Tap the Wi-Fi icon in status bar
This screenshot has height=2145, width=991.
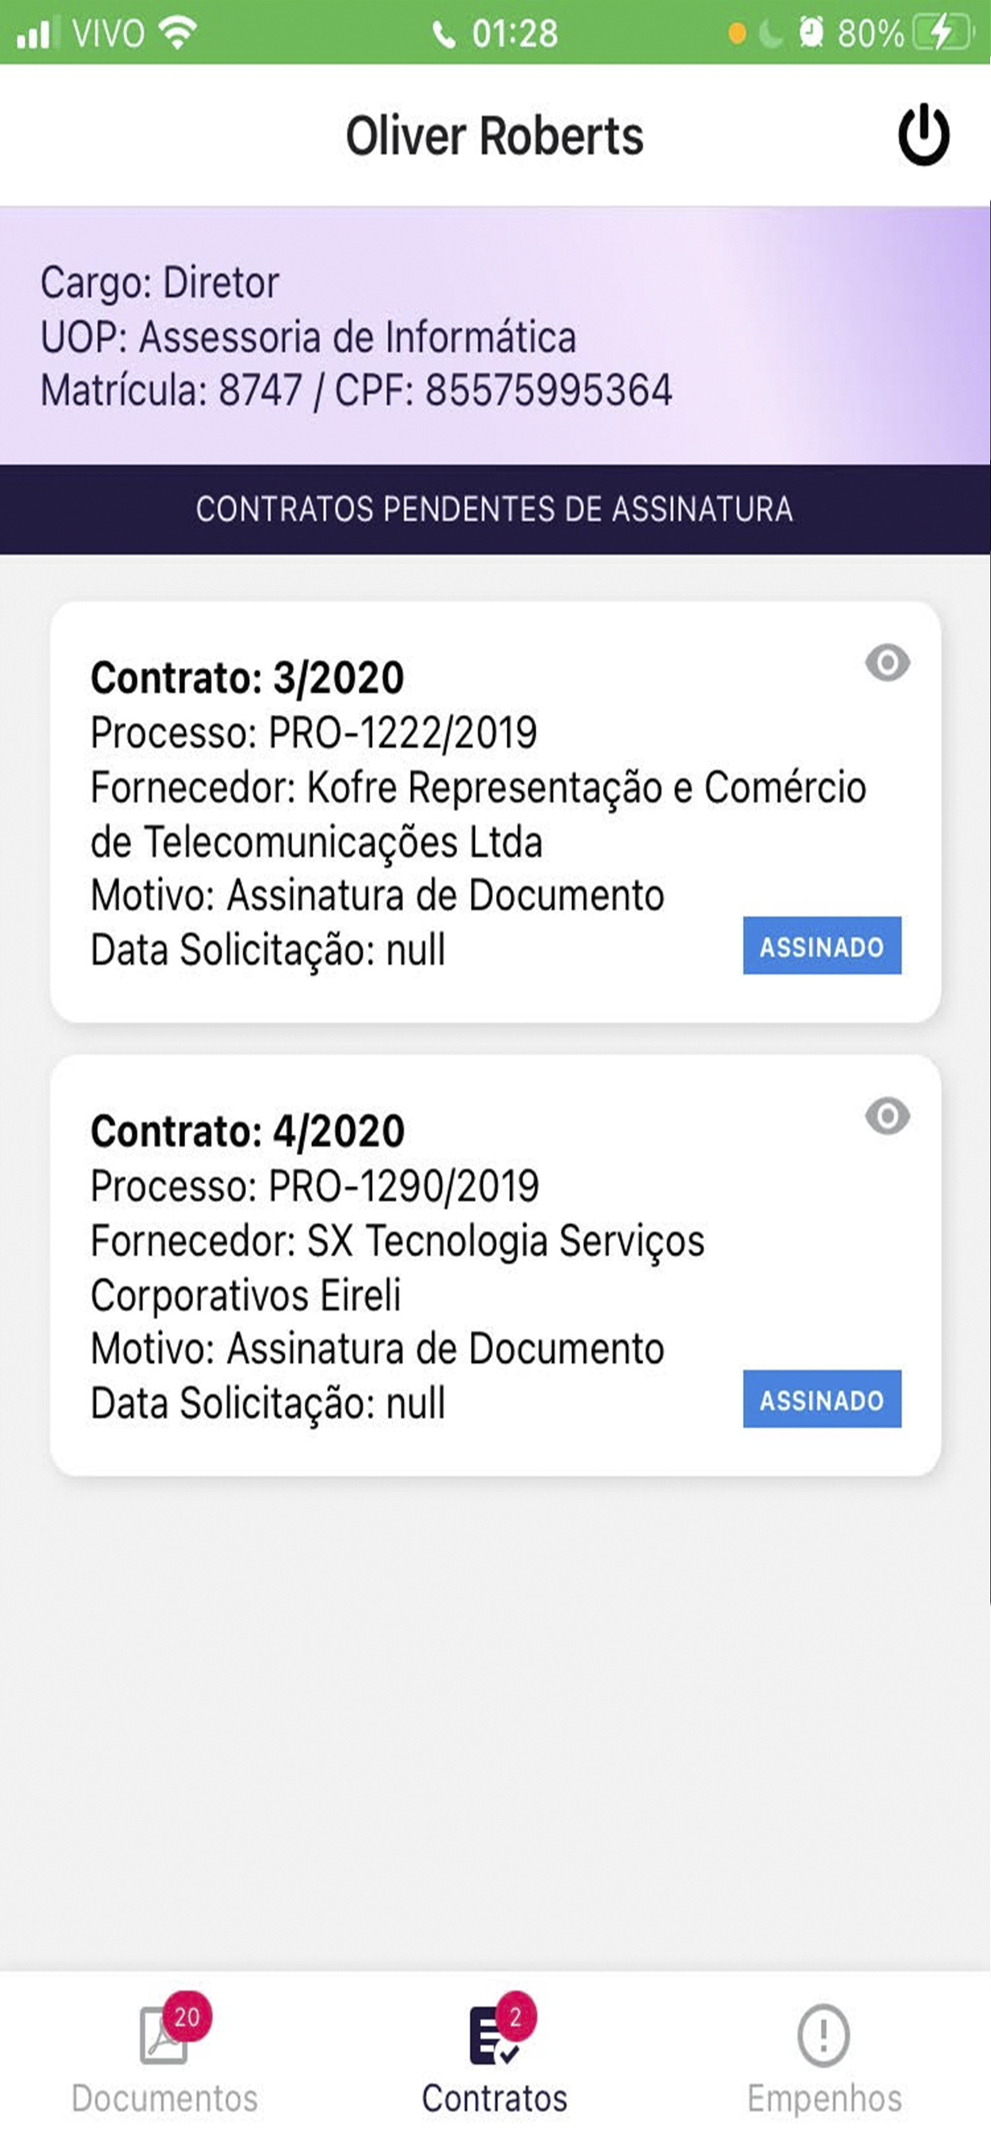(177, 33)
